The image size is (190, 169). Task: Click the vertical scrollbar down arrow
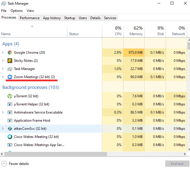(x=189, y=149)
